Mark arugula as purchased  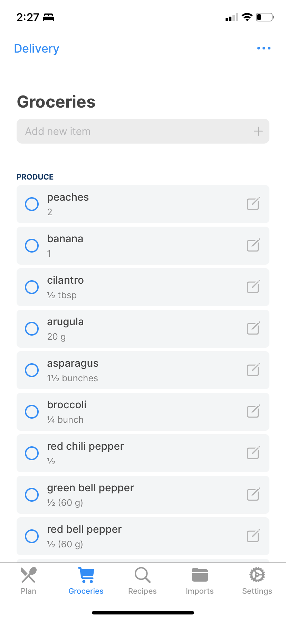point(32,329)
